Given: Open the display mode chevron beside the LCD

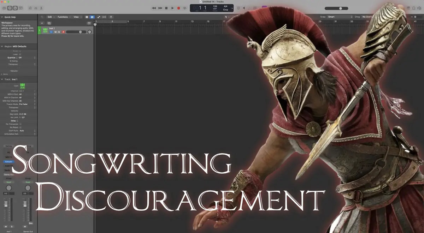Looking at the screenshot, I should pos(232,8).
